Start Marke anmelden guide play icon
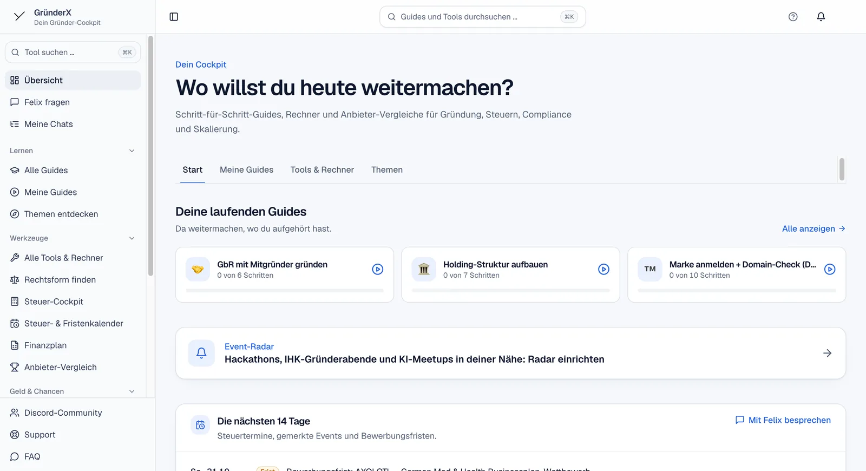The height and width of the screenshot is (471, 866). pos(830,269)
